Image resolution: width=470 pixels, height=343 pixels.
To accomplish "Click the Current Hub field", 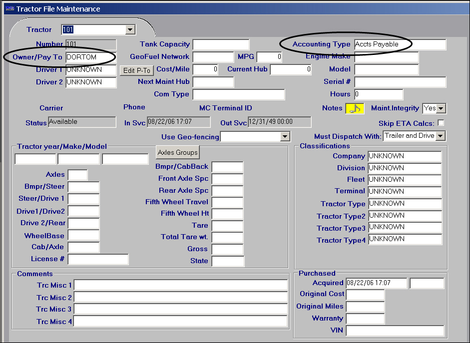I will [291, 69].
